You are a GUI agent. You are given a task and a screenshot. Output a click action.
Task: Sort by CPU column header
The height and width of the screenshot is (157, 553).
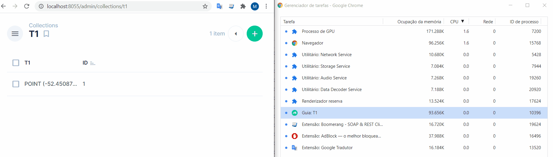pos(454,22)
